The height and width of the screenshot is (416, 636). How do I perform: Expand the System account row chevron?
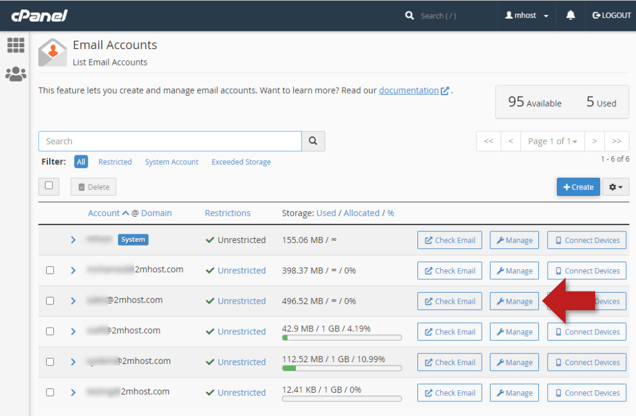click(x=73, y=240)
